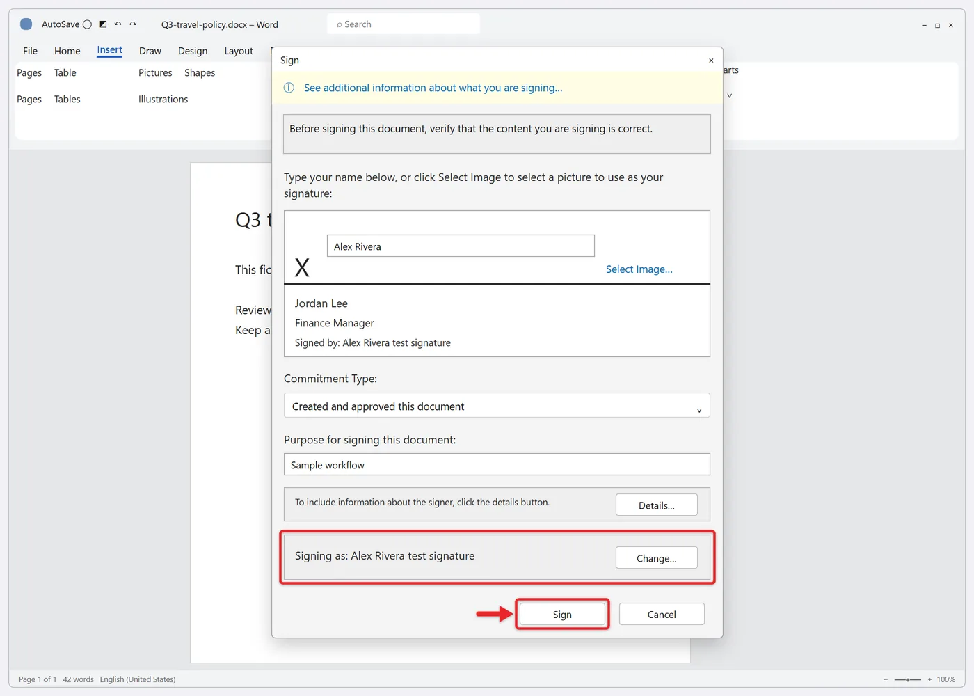Click the info icon in the Sign dialog
This screenshot has width=974, height=696.
(x=289, y=88)
